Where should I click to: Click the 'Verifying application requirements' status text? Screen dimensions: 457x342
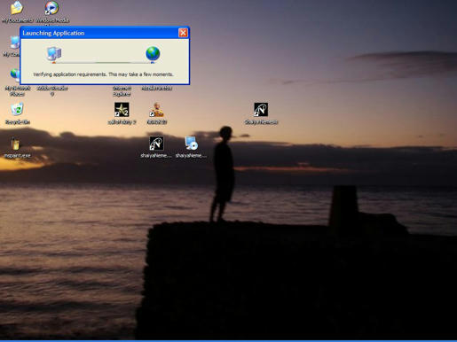pyautogui.click(x=103, y=74)
